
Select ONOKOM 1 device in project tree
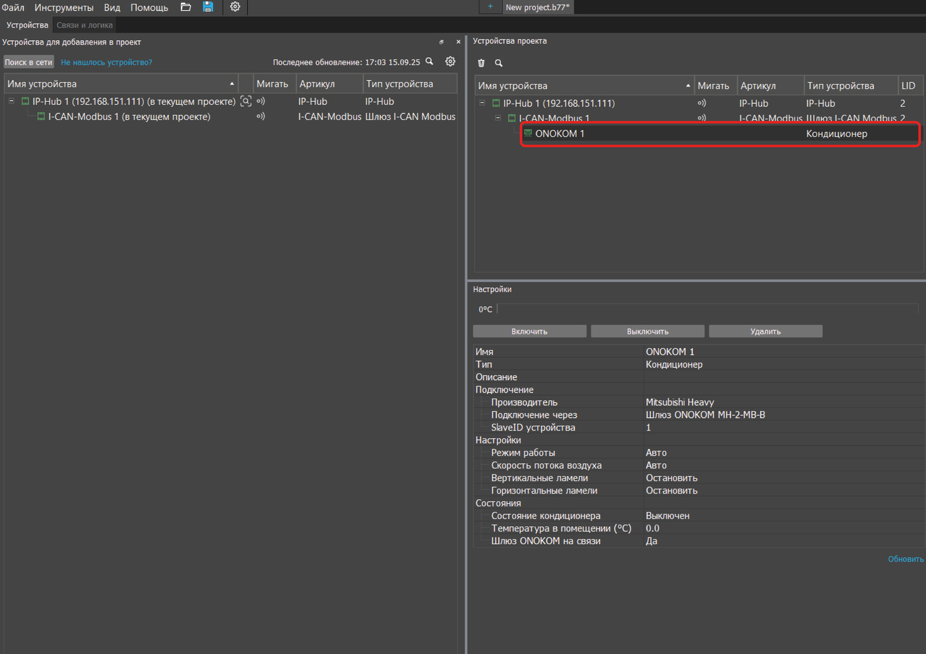point(560,134)
